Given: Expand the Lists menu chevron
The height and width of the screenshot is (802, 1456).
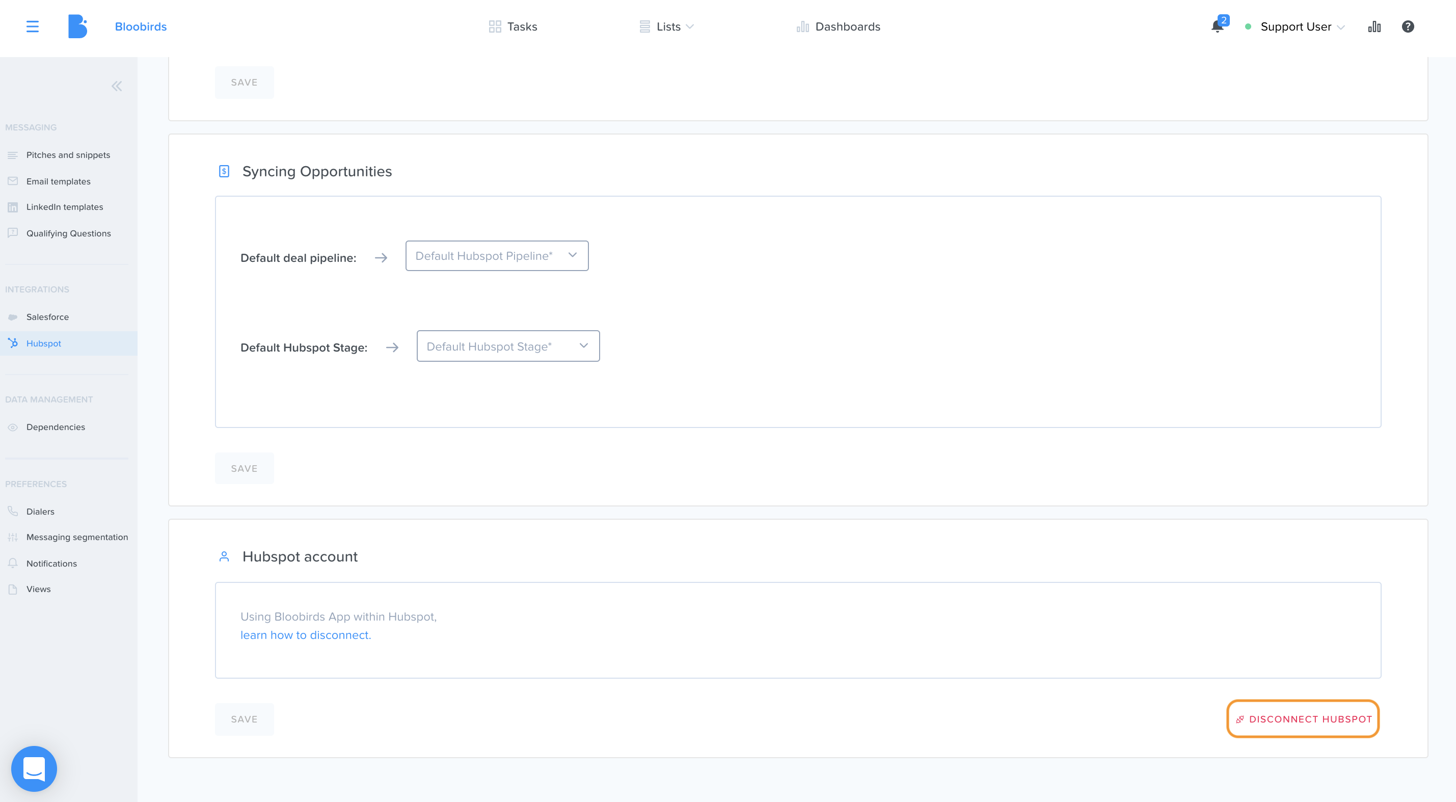Looking at the screenshot, I should pyautogui.click(x=689, y=26).
